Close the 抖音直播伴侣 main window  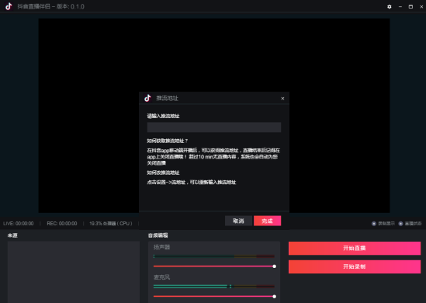[x=421, y=6]
